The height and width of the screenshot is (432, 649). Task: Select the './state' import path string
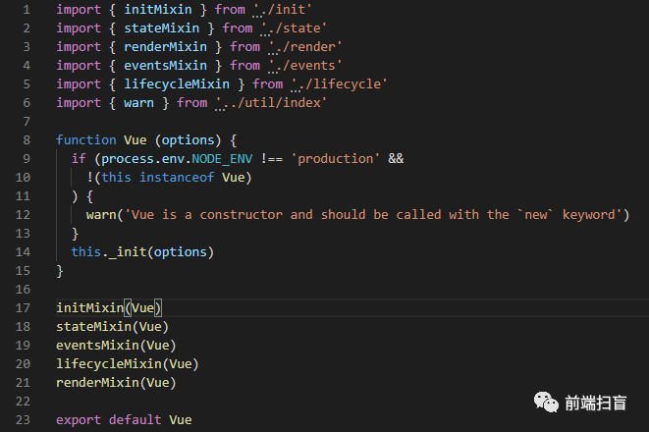coord(294,28)
